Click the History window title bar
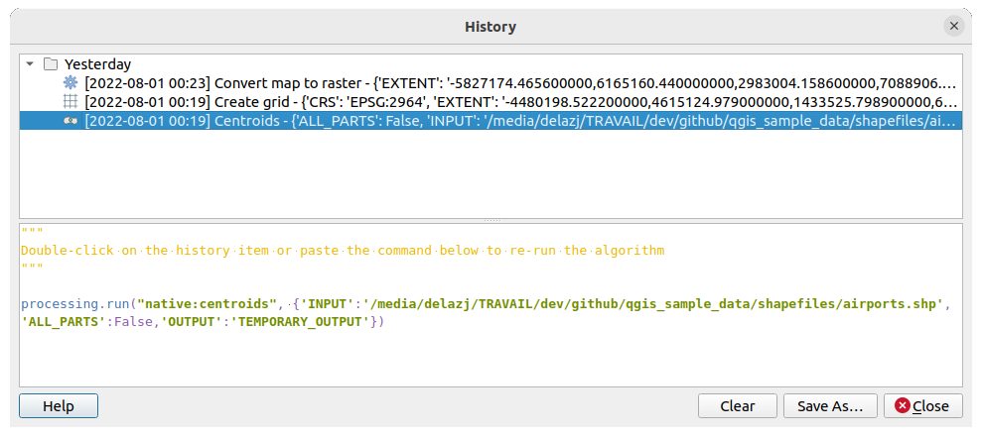Image resolution: width=982 pixels, height=437 pixels. (491, 27)
